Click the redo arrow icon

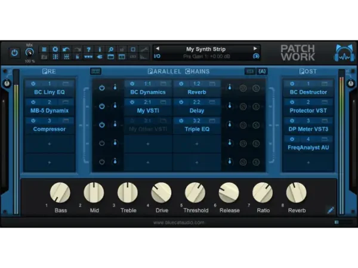pyautogui.click(x=78, y=49)
